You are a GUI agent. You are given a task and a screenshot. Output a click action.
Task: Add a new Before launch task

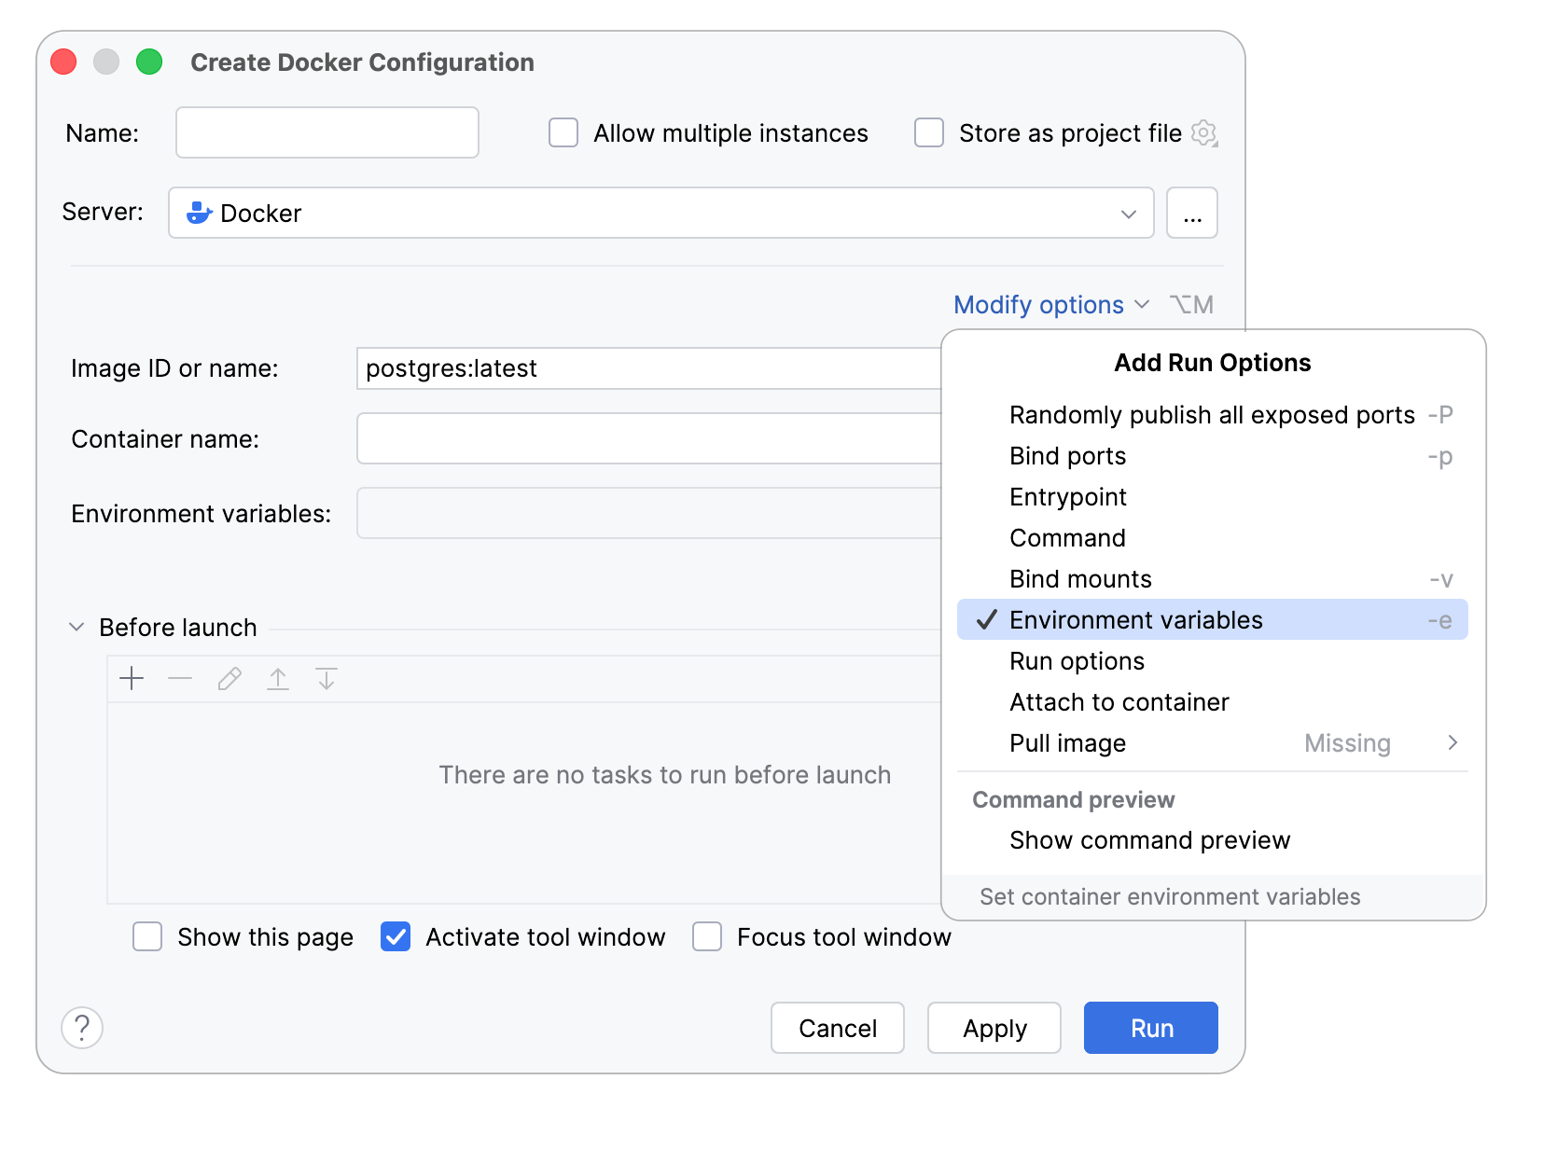pyautogui.click(x=132, y=679)
